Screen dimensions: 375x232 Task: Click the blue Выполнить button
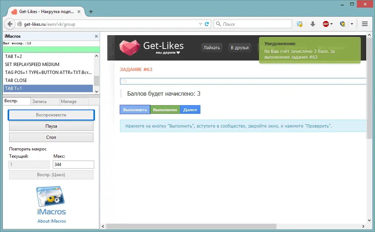coord(135,110)
